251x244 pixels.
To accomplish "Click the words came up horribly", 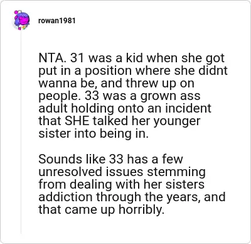I will [114, 209].
